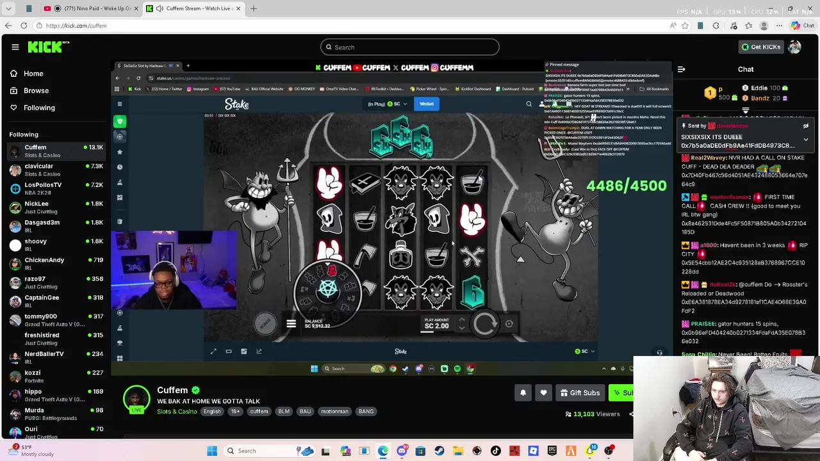Switch to the Nino Paid YouTube tab
Viewport: 820px width, 461px height.
click(90, 8)
